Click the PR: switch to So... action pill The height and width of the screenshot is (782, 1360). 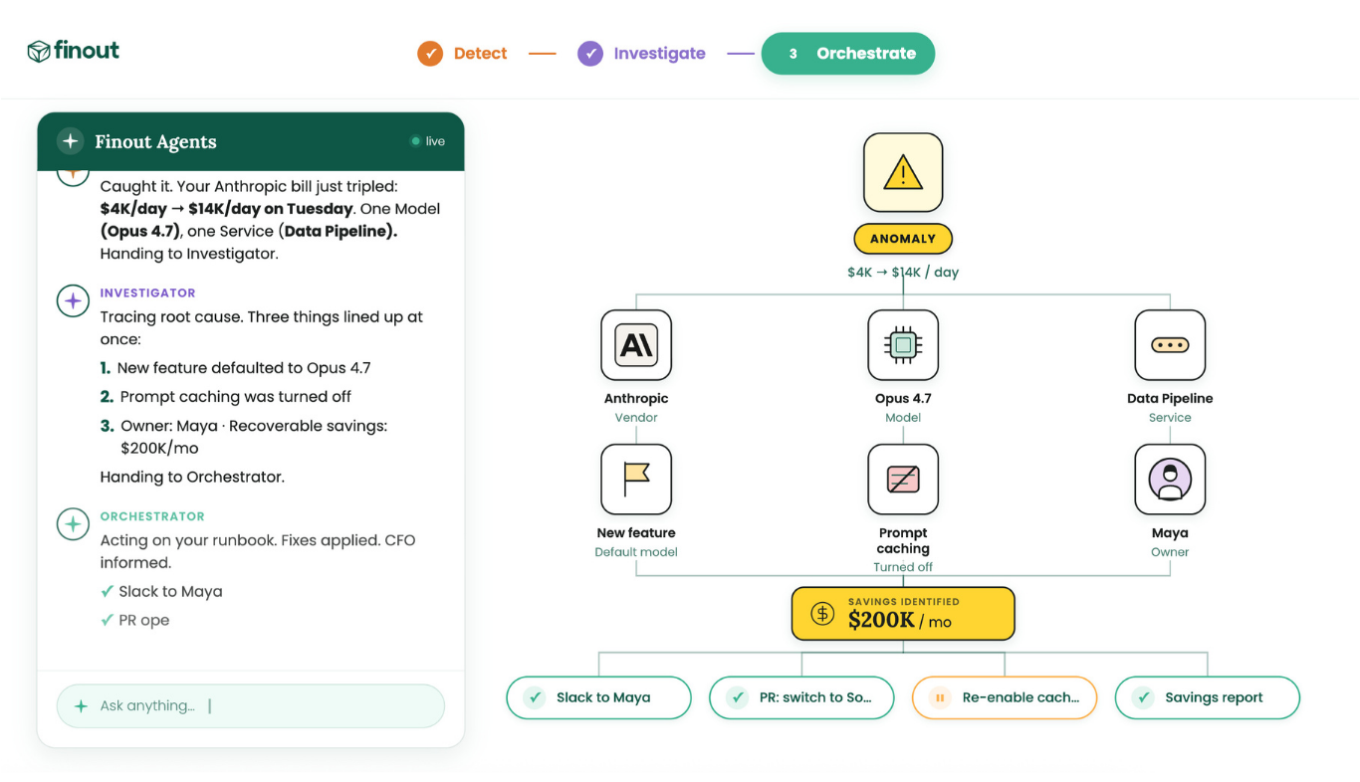[x=801, y=697]
